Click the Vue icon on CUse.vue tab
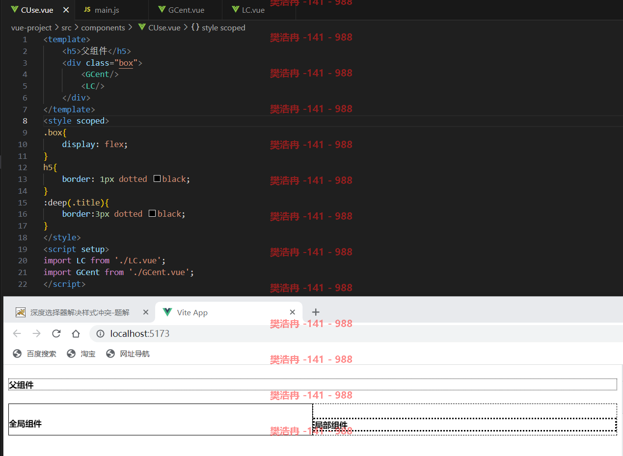This screenshot has width=623, height=456. [15, 10]
